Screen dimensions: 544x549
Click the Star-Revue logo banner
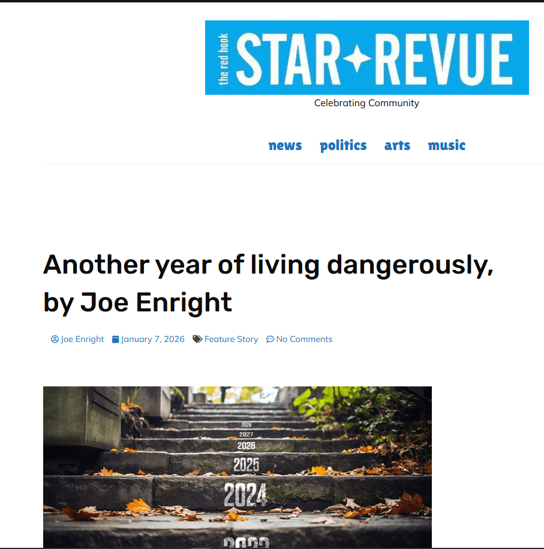366,58
